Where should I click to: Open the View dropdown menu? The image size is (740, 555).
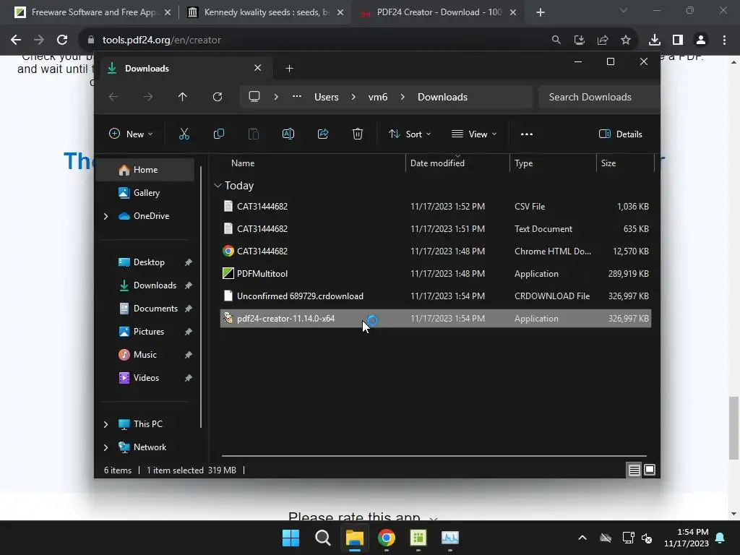(474, 134)
